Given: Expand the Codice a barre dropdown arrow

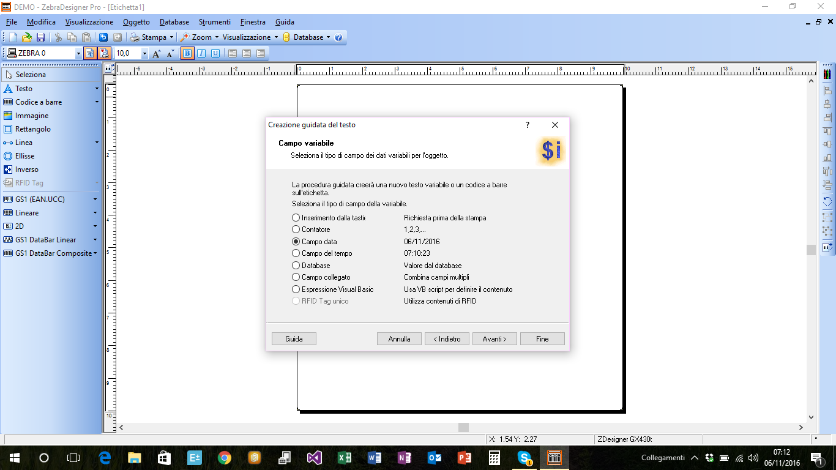Looking at the screenshot, I should (x=97, y=102).
